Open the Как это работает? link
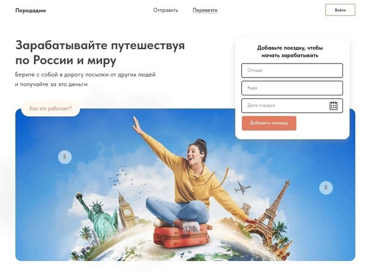Image resolution: width=372 pixels, height=272 pixels. 51,108
